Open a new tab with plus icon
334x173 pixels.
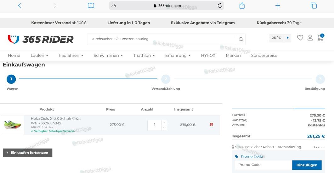pos(278,6)
